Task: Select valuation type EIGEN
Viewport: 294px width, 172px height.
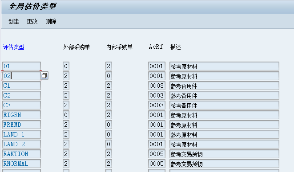Action: tap(21, 115)
